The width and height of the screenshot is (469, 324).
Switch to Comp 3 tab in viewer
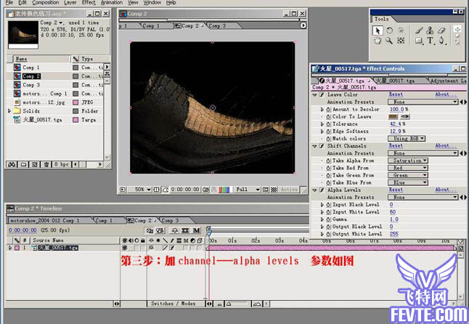point(218,26)
